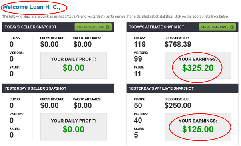Click yesterday's affiliate clicks value 50
241x146 pixels.
[x=138, y=105]
